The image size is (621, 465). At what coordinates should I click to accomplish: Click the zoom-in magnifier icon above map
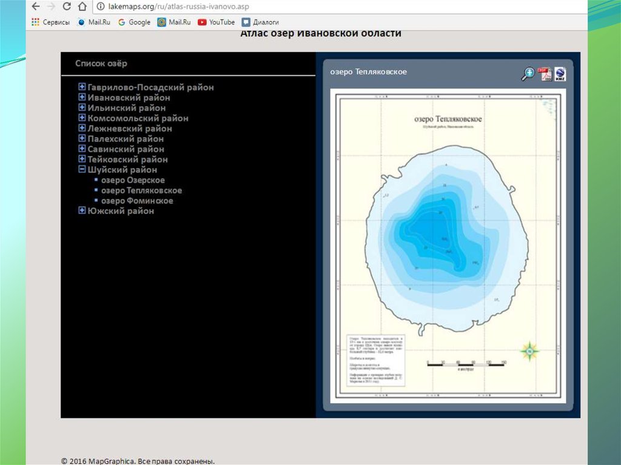pos(529,74)
